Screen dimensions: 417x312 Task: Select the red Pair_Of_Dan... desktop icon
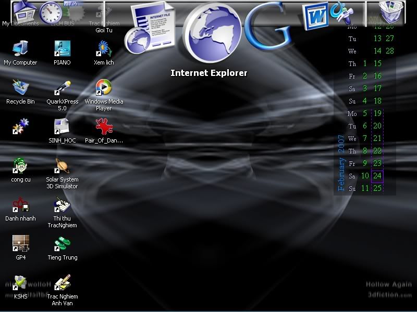tap(104, 127)
